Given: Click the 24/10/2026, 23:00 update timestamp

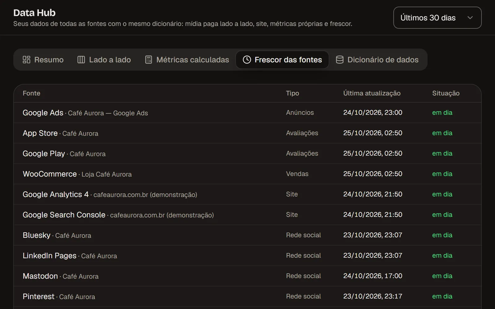Looking at the screenshot, I should tap(372, 112).
